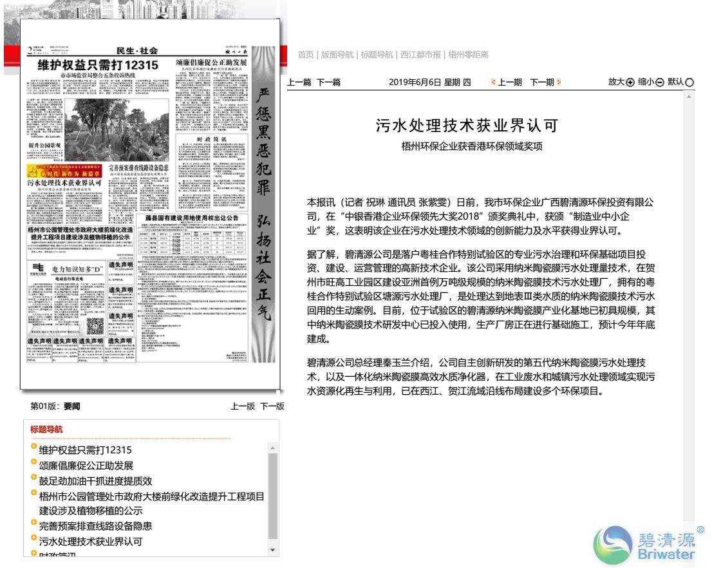Click 标题导航 panel heading
This screenshot has width=712, height=568.
point(46,430)
